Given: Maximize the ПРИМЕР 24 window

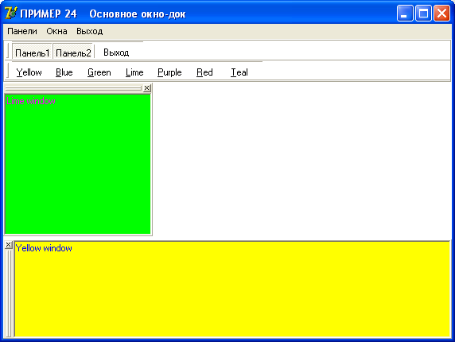Looking at the screenshot, I should (x=423, y=13).
